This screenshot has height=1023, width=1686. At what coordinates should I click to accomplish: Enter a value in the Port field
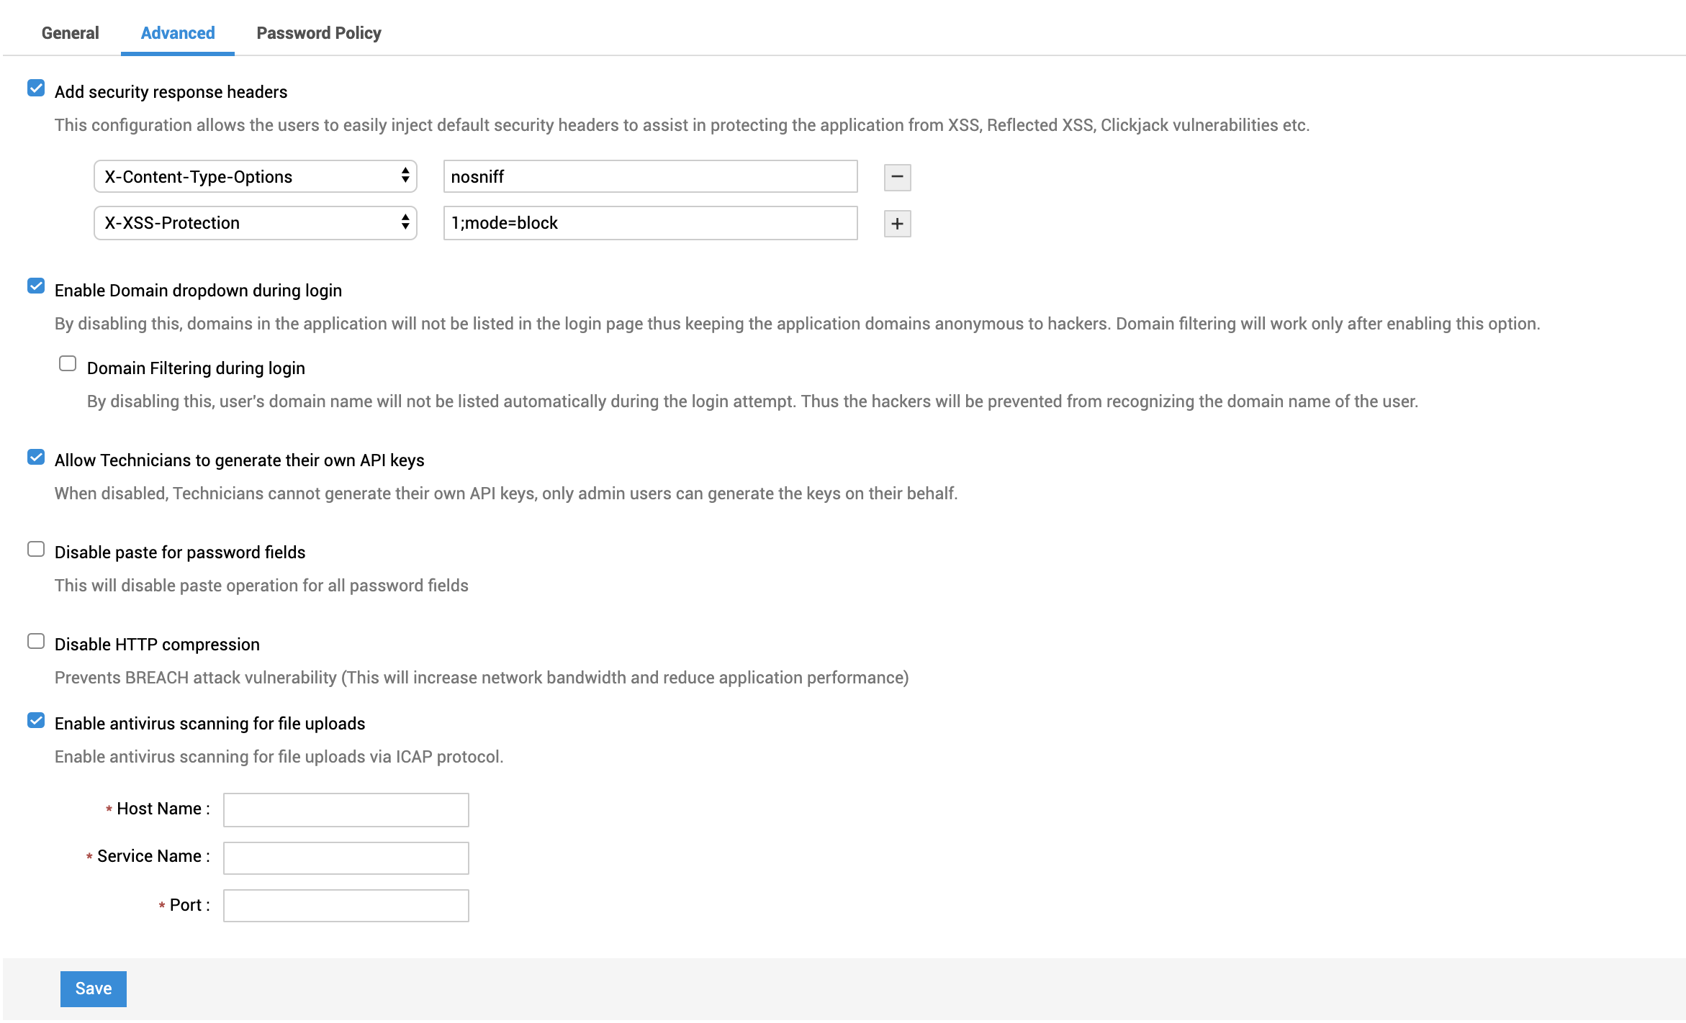pyautogui.click(x=345, y=905)
